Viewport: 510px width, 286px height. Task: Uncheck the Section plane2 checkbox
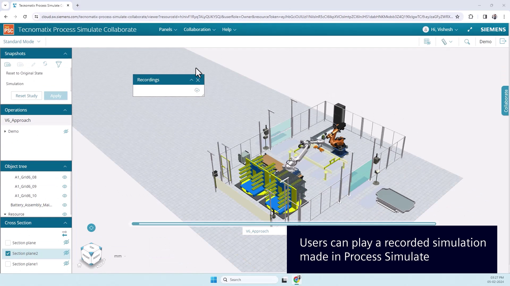[x=8, y=253]
